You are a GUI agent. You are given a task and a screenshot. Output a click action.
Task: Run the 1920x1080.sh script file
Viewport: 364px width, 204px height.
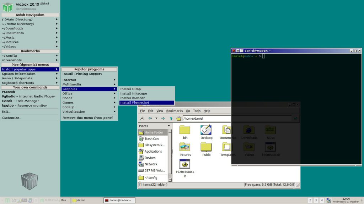click(185, 164)
